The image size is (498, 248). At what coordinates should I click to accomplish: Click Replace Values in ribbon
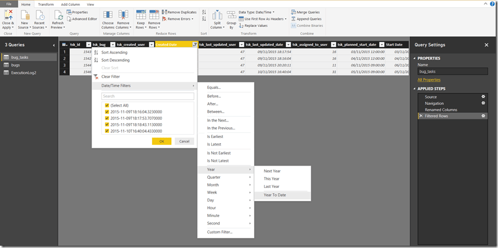point(253,26)
